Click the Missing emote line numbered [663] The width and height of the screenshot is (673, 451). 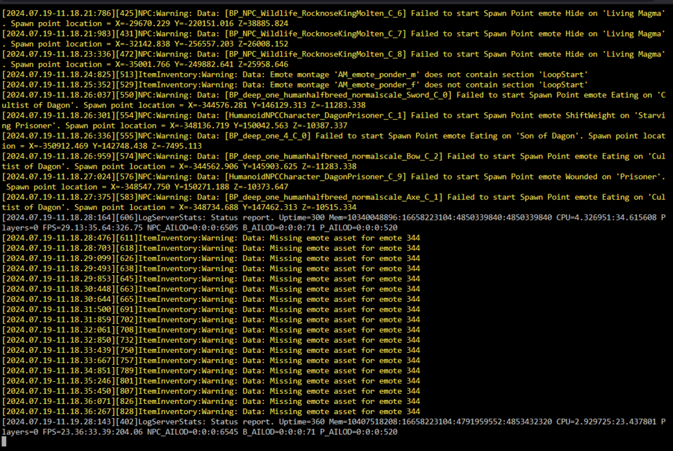point(211,290)
